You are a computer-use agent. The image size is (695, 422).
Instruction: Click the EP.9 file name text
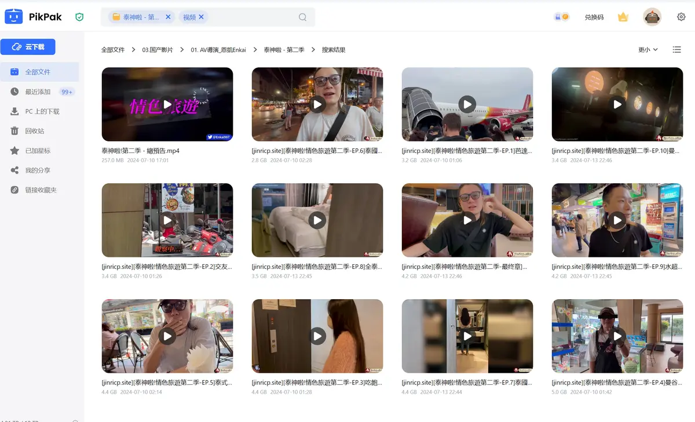click(617, 267)
